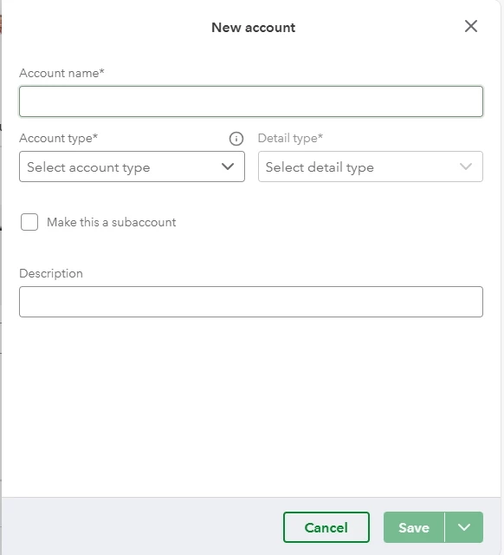Click the Detail type label text

point(290,138)
